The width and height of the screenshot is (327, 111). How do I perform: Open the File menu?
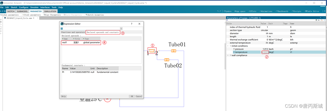(x=2, y=7)
